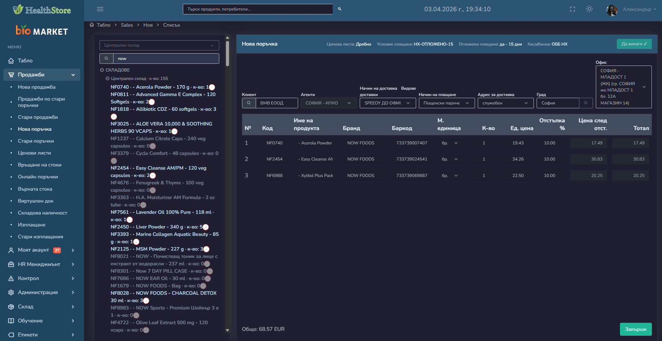Click the round button after NF0740 Acerola Powder
Image resolution: width=662 pixels, height=341 pixels.
[212, 87]
